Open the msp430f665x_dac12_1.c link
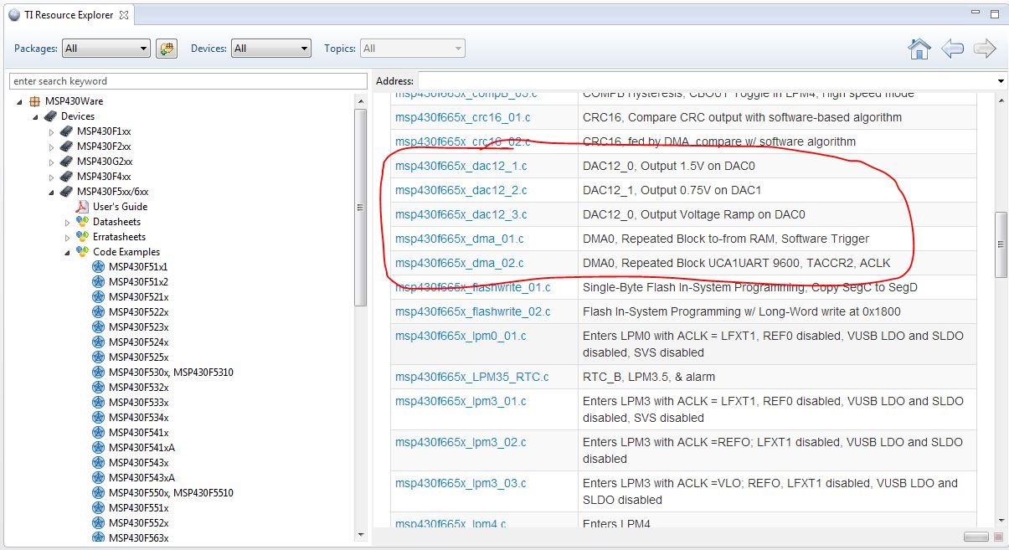This screenshot has width=1009, height=550. 461,166
